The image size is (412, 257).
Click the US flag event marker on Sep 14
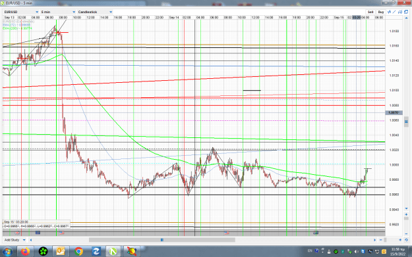click(227, 233)
